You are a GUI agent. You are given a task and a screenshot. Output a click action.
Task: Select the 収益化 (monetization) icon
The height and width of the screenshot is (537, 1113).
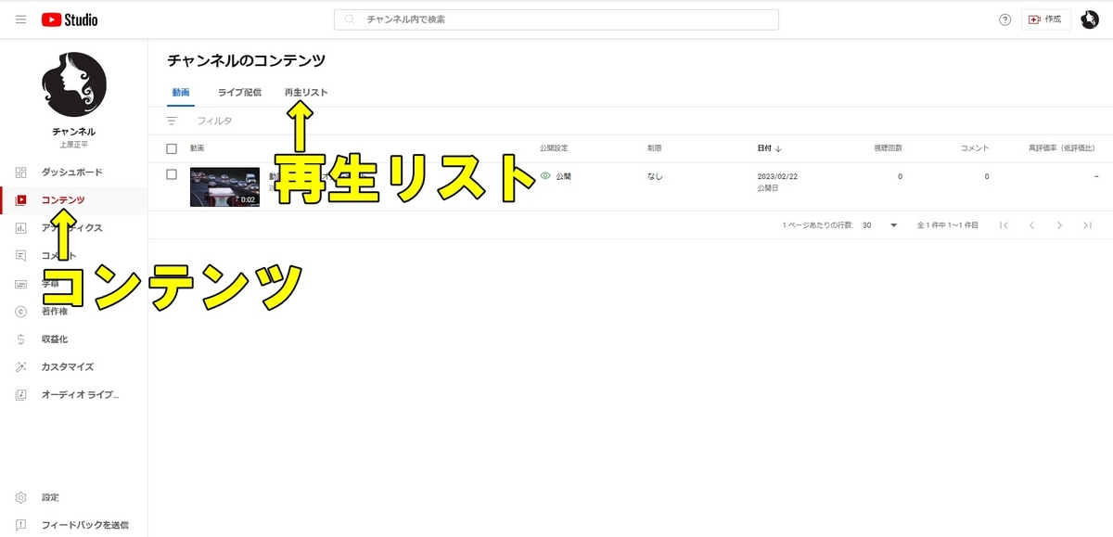(x=21, y=339)
